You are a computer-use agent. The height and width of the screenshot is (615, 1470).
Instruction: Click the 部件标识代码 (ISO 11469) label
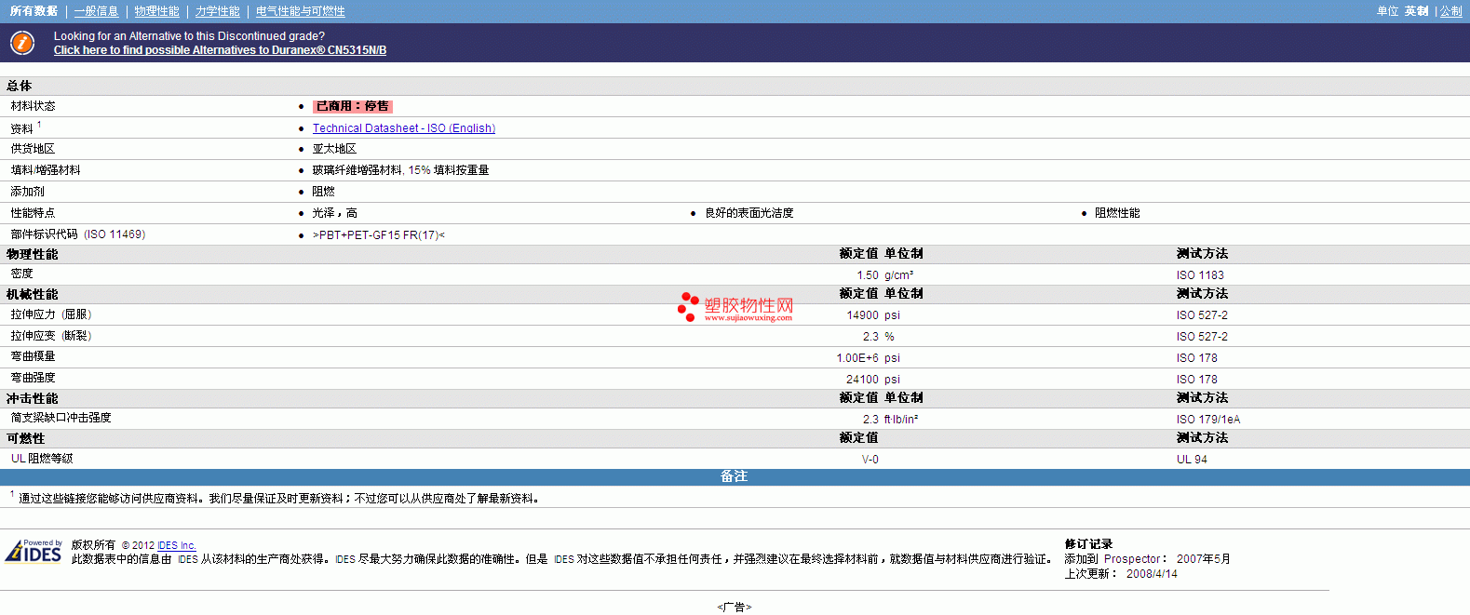point(78,234)
